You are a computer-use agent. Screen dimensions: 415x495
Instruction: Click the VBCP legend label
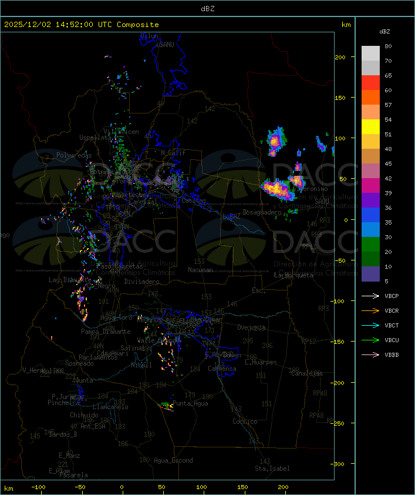click(x=392, y=296)
